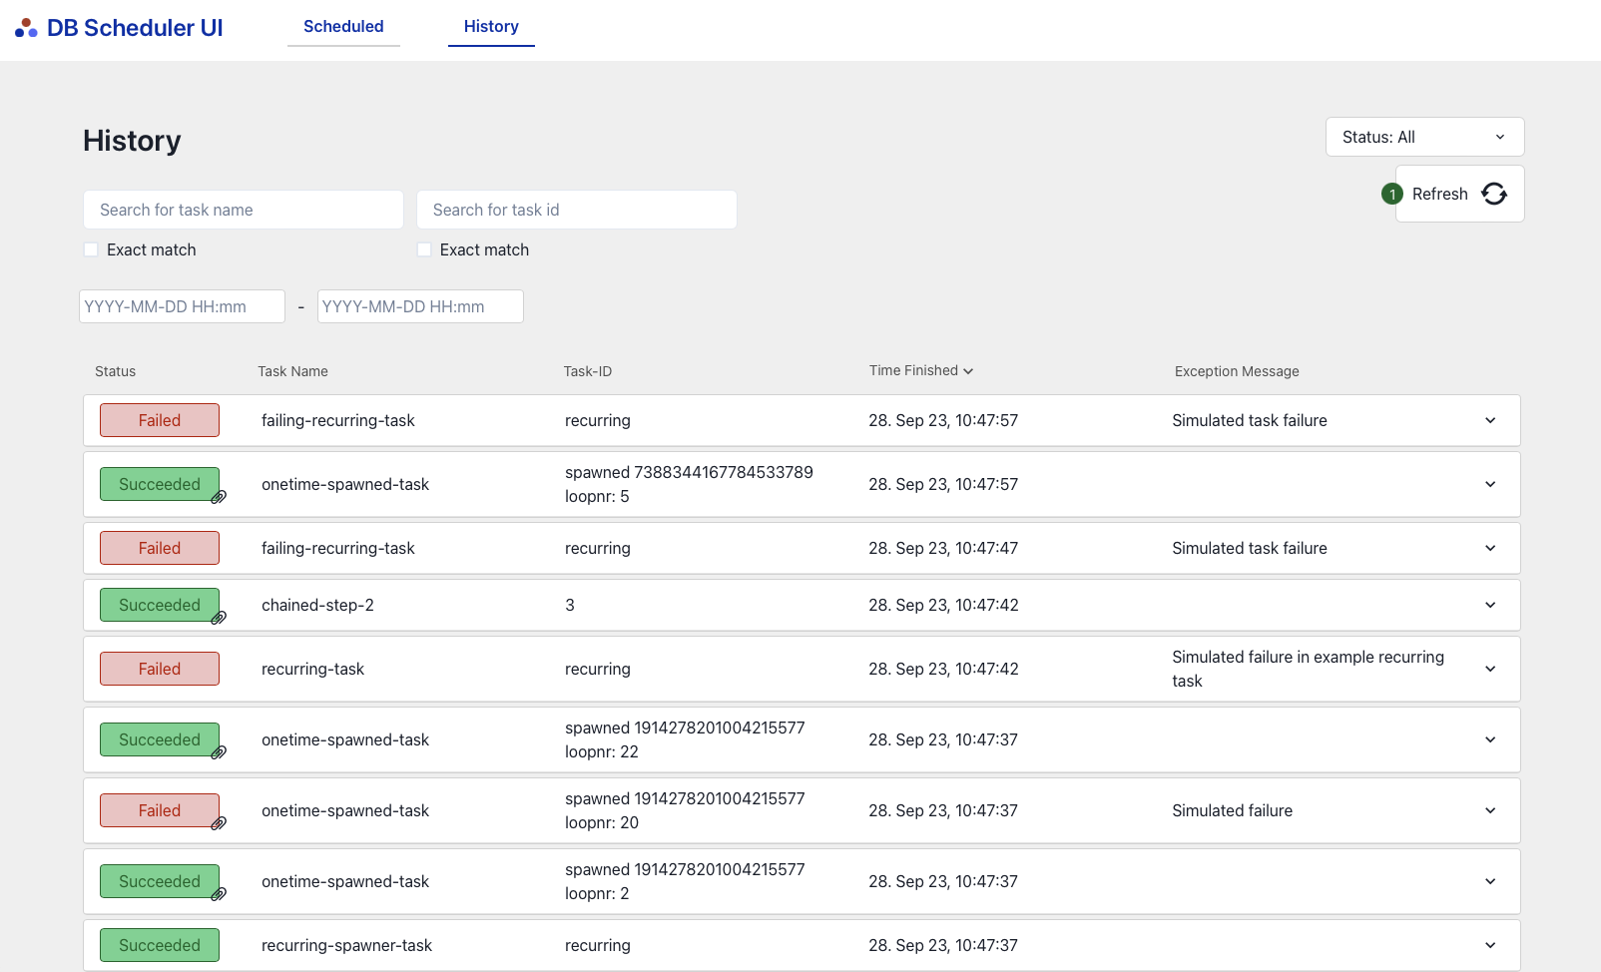Click the green notification badge showing 1
The width and height of the screenshot is (1601, 972).
[x=1392, y=194]
